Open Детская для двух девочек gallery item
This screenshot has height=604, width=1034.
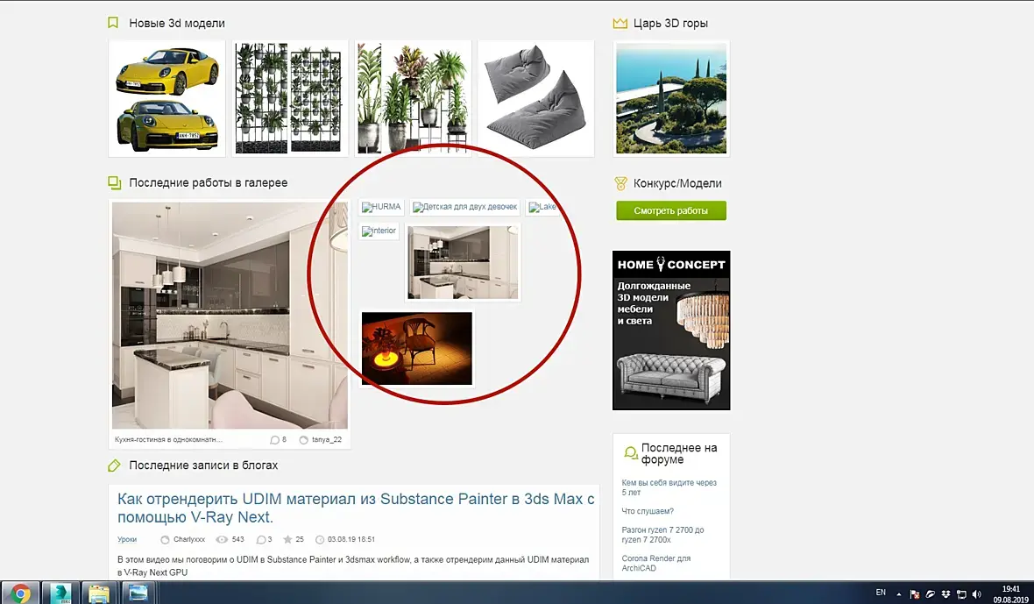(x=465, y=207)
